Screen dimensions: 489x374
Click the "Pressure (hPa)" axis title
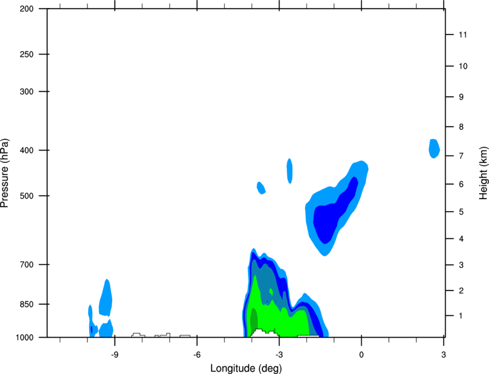(x=5, y=173)
